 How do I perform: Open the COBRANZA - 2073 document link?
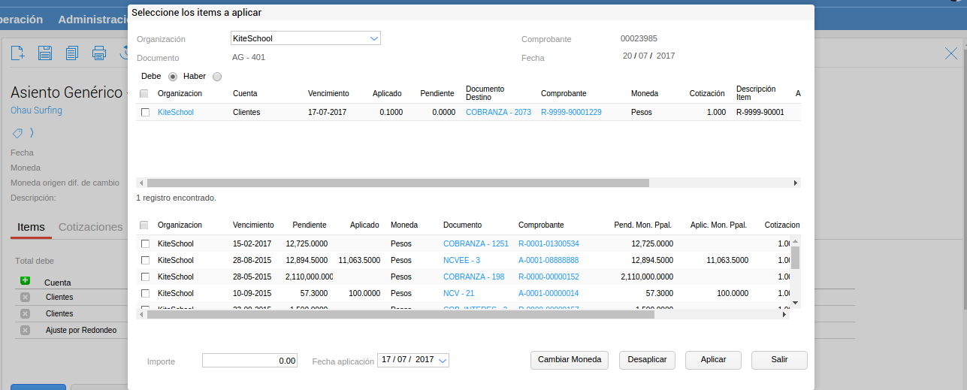498,112
